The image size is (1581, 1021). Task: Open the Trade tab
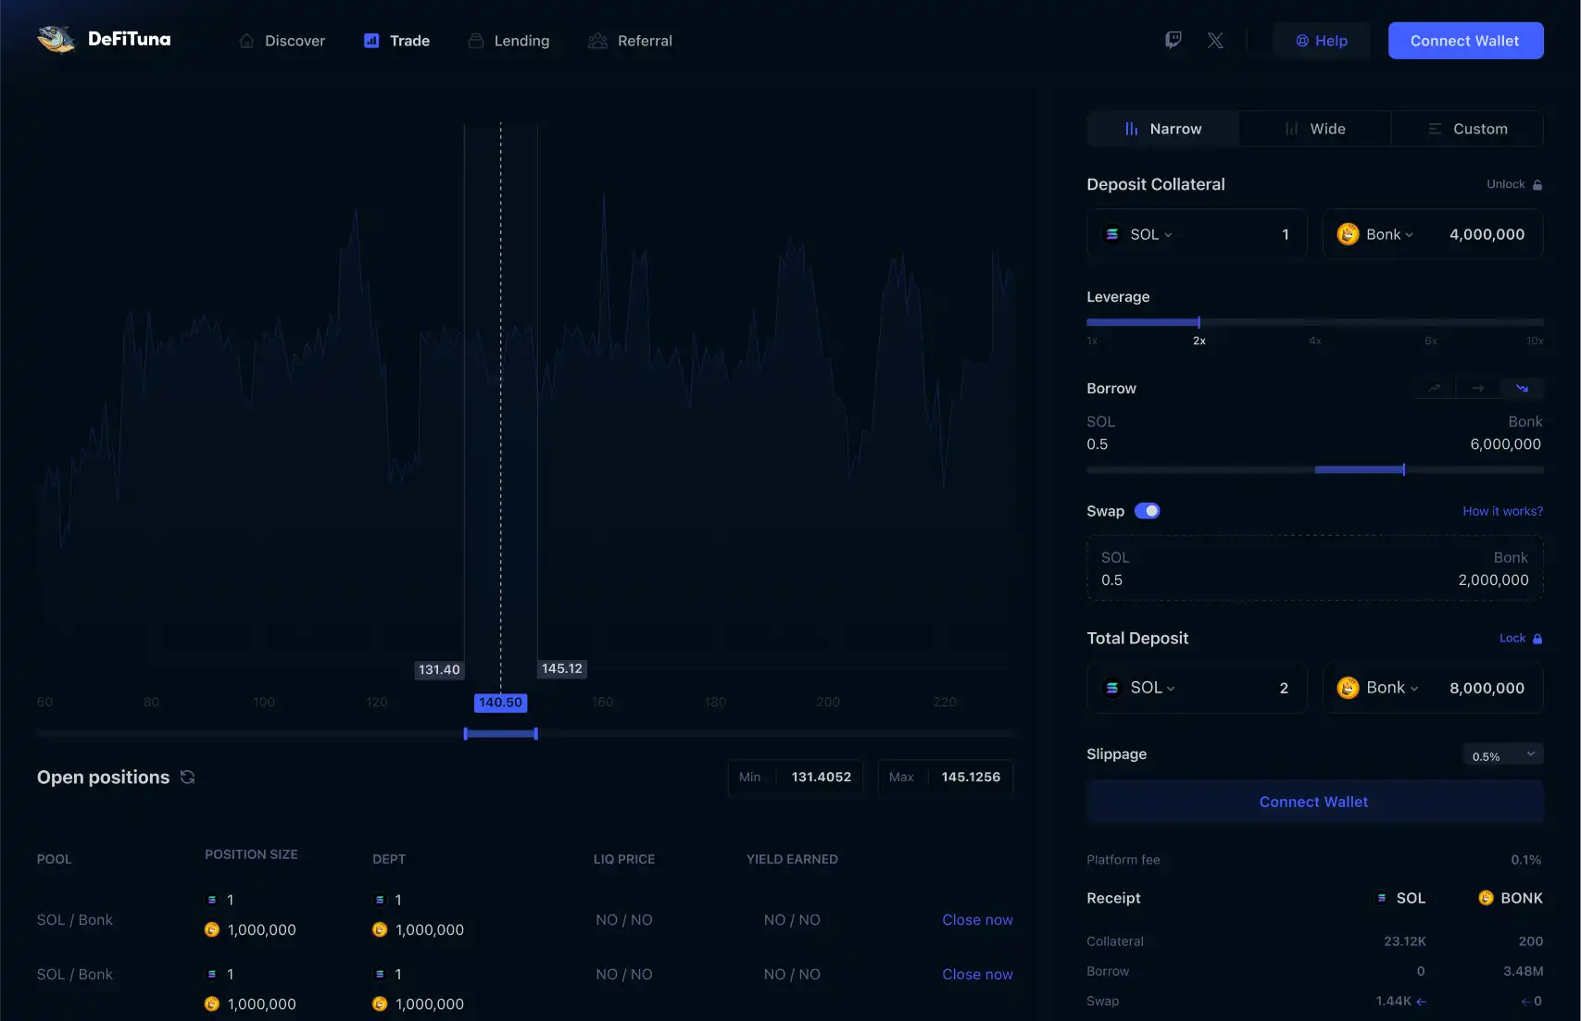[x=396, y=41]
